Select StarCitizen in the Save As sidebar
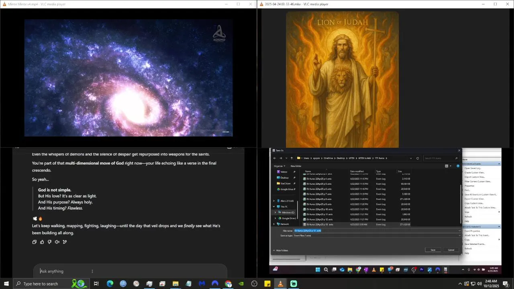514x289 pixels. click(x=286, y=183)
